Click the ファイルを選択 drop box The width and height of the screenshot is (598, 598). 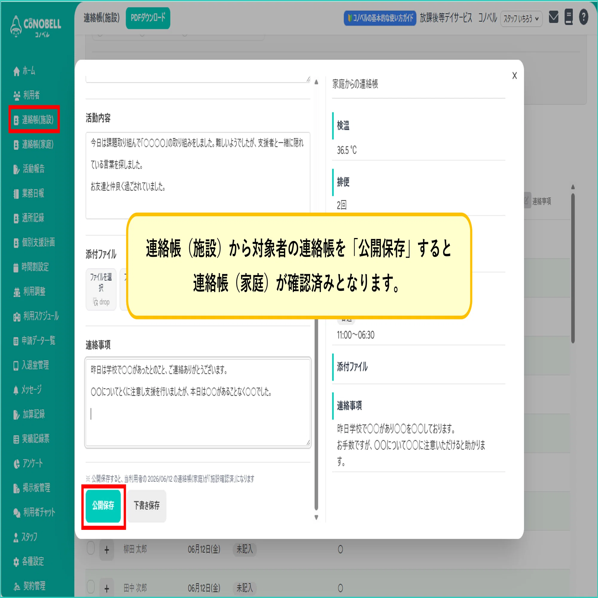point(101,289)
